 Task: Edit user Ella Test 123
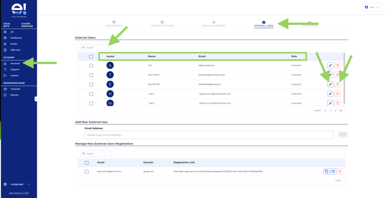coord(330,84)
